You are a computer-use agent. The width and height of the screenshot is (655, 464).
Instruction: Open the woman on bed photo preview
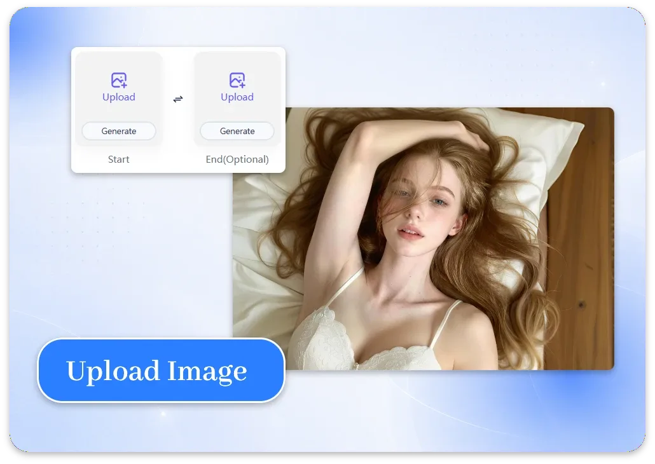(x=423, y=238)
